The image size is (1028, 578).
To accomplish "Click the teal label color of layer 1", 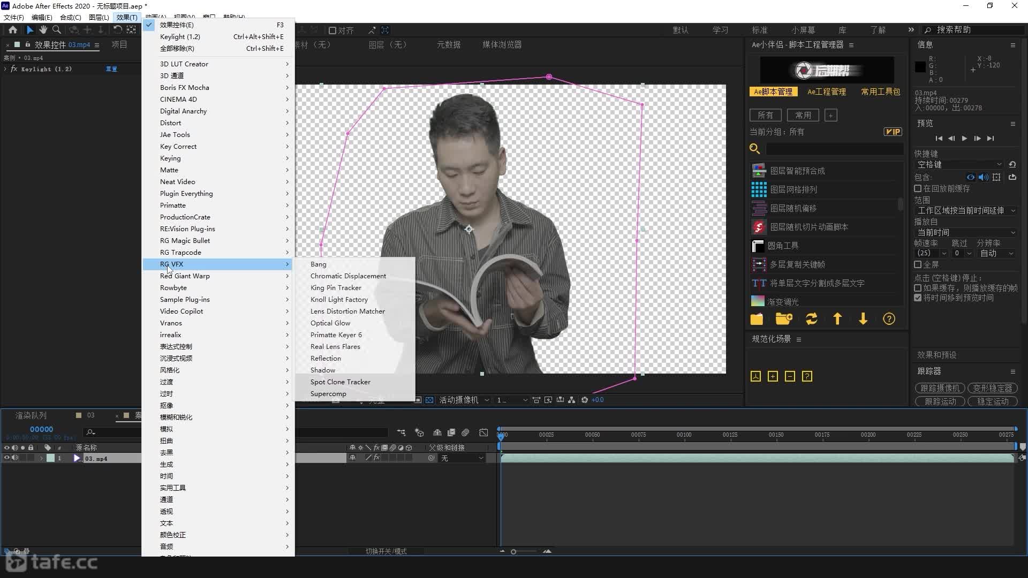I will 50,458.
